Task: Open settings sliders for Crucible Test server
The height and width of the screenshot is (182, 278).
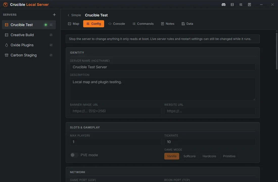Action: (51, 25)
